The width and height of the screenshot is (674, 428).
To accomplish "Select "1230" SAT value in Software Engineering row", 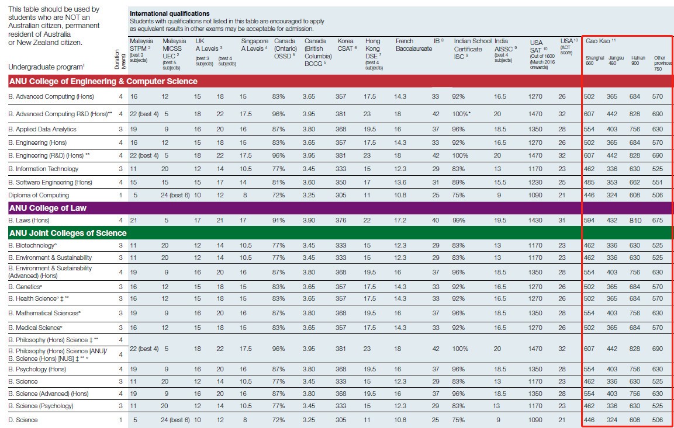I will (x=535, y=182).
